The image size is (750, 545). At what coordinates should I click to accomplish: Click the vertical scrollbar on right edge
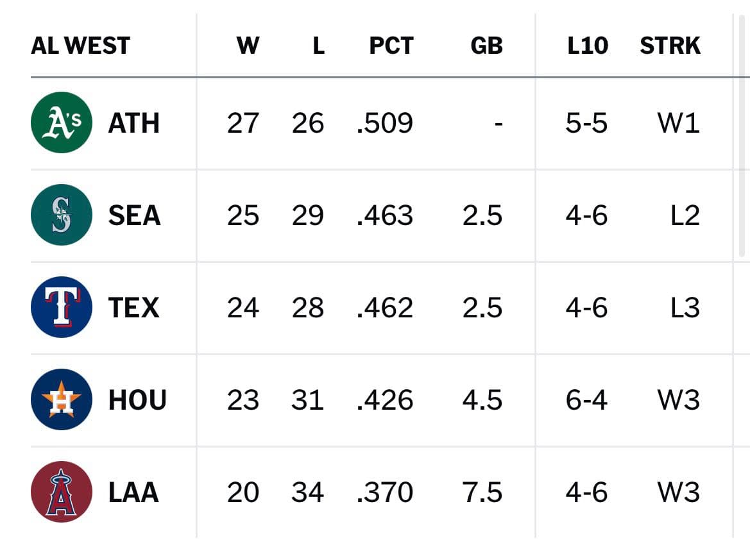coord(742,136)
